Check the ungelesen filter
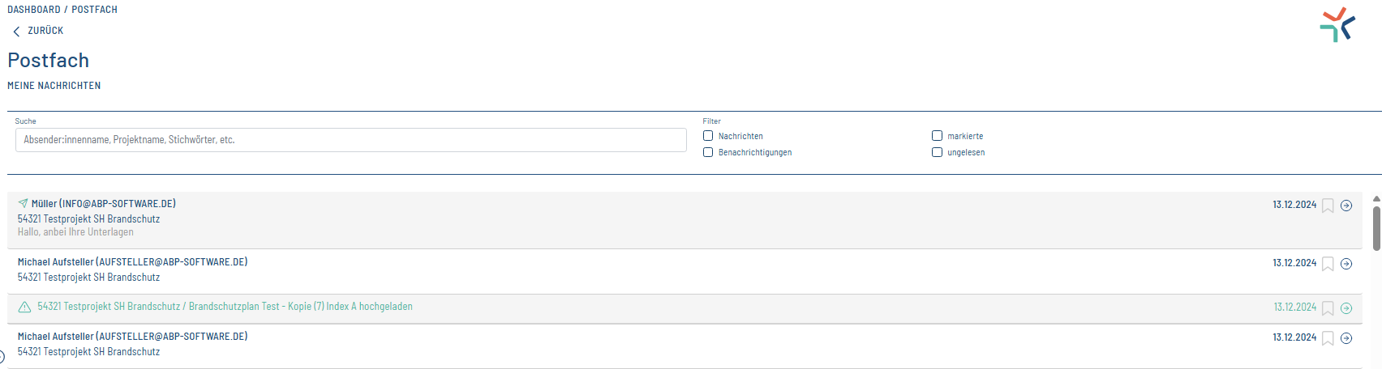The image size is (1382, 369). (937, 152)
